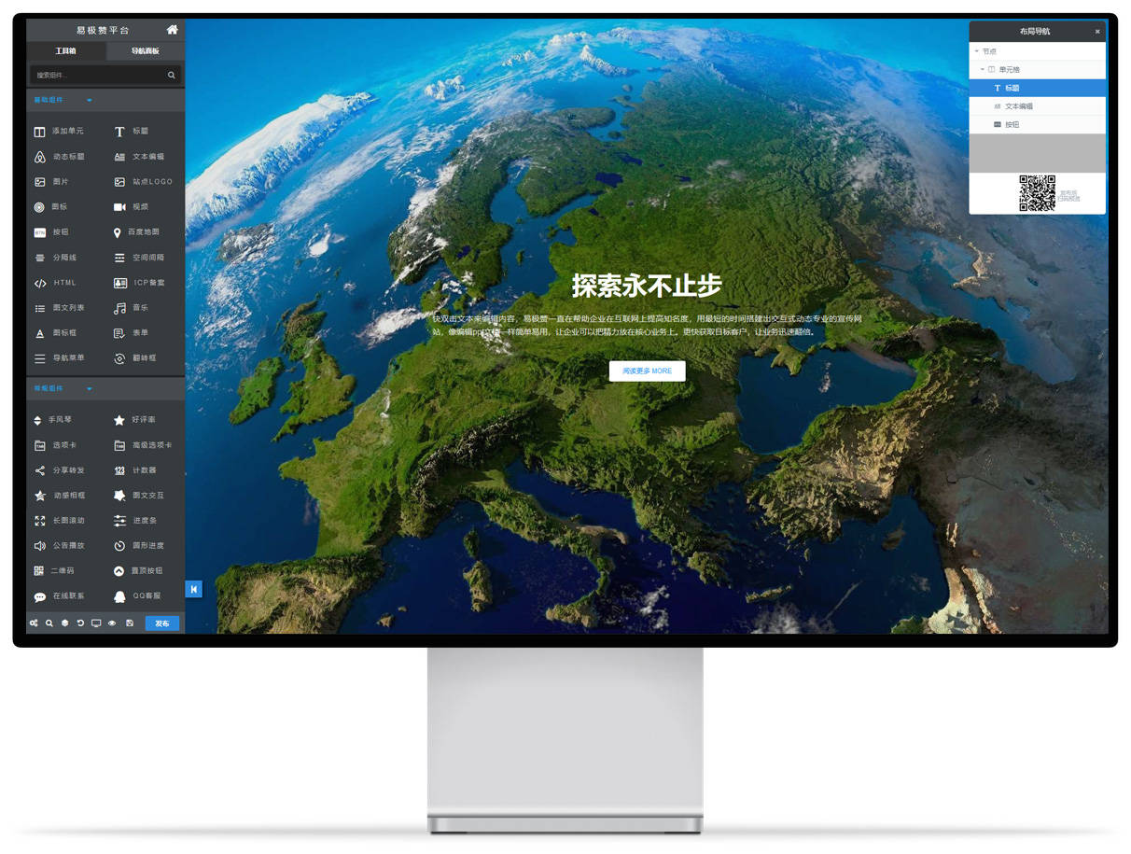Click the cube icon in bottom toolbar
The height and width of the screenshot is (854, 1131).
65,623
